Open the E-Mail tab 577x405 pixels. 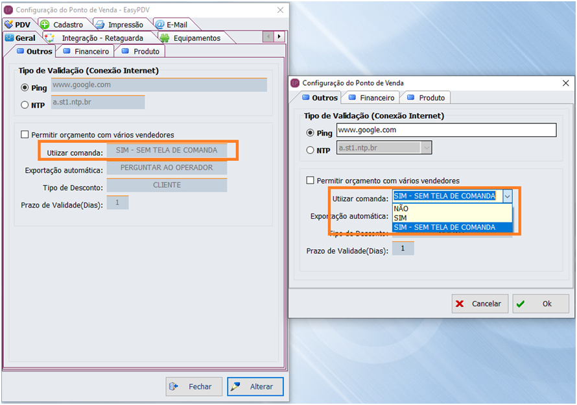(x=171, y=25)
